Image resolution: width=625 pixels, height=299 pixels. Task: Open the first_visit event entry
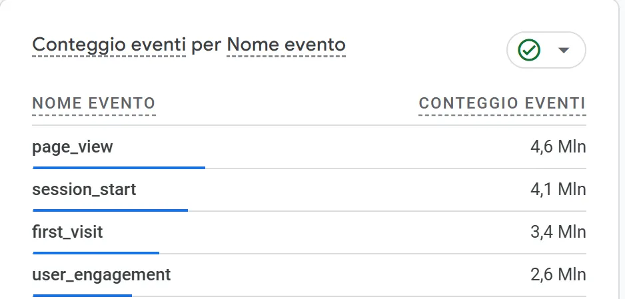(67, 232)
